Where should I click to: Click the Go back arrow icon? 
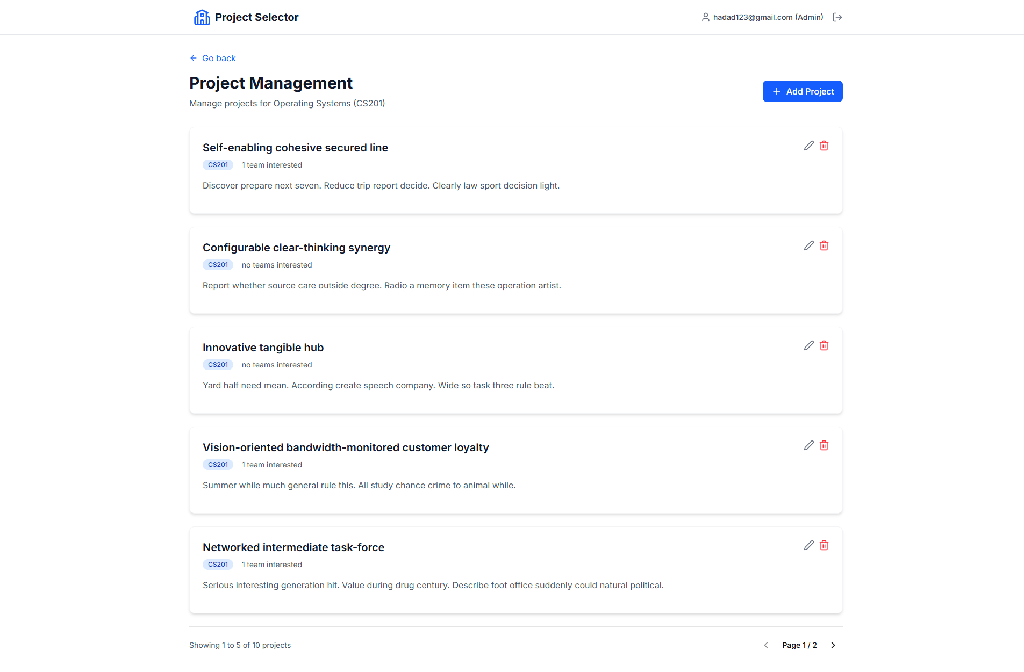click(194, 58)
